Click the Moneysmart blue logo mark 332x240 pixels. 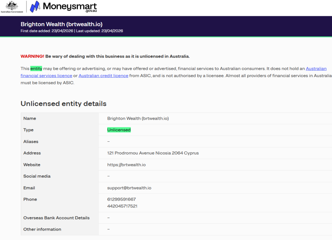(x=35, y=6)
